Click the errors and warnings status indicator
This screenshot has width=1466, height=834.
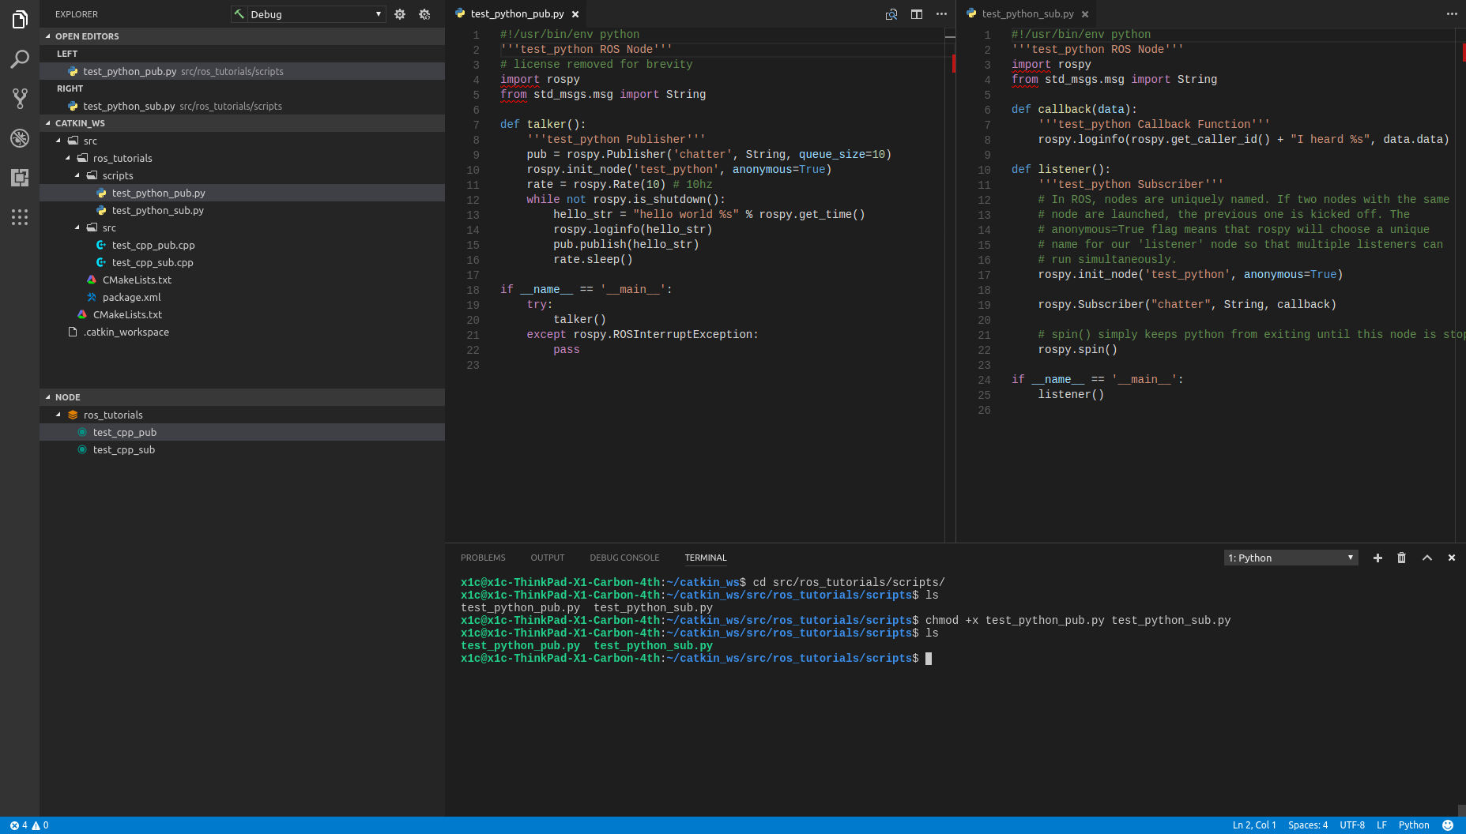point(29,825)
